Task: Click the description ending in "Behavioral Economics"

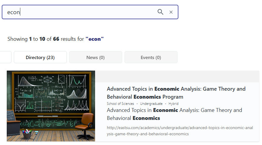Action: [x=174, y=114]
